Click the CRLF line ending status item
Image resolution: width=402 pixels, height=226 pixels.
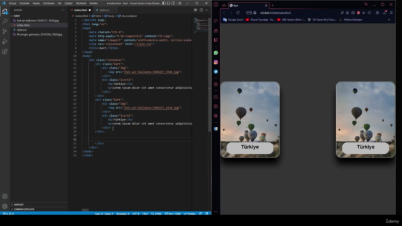pos(145,213)
